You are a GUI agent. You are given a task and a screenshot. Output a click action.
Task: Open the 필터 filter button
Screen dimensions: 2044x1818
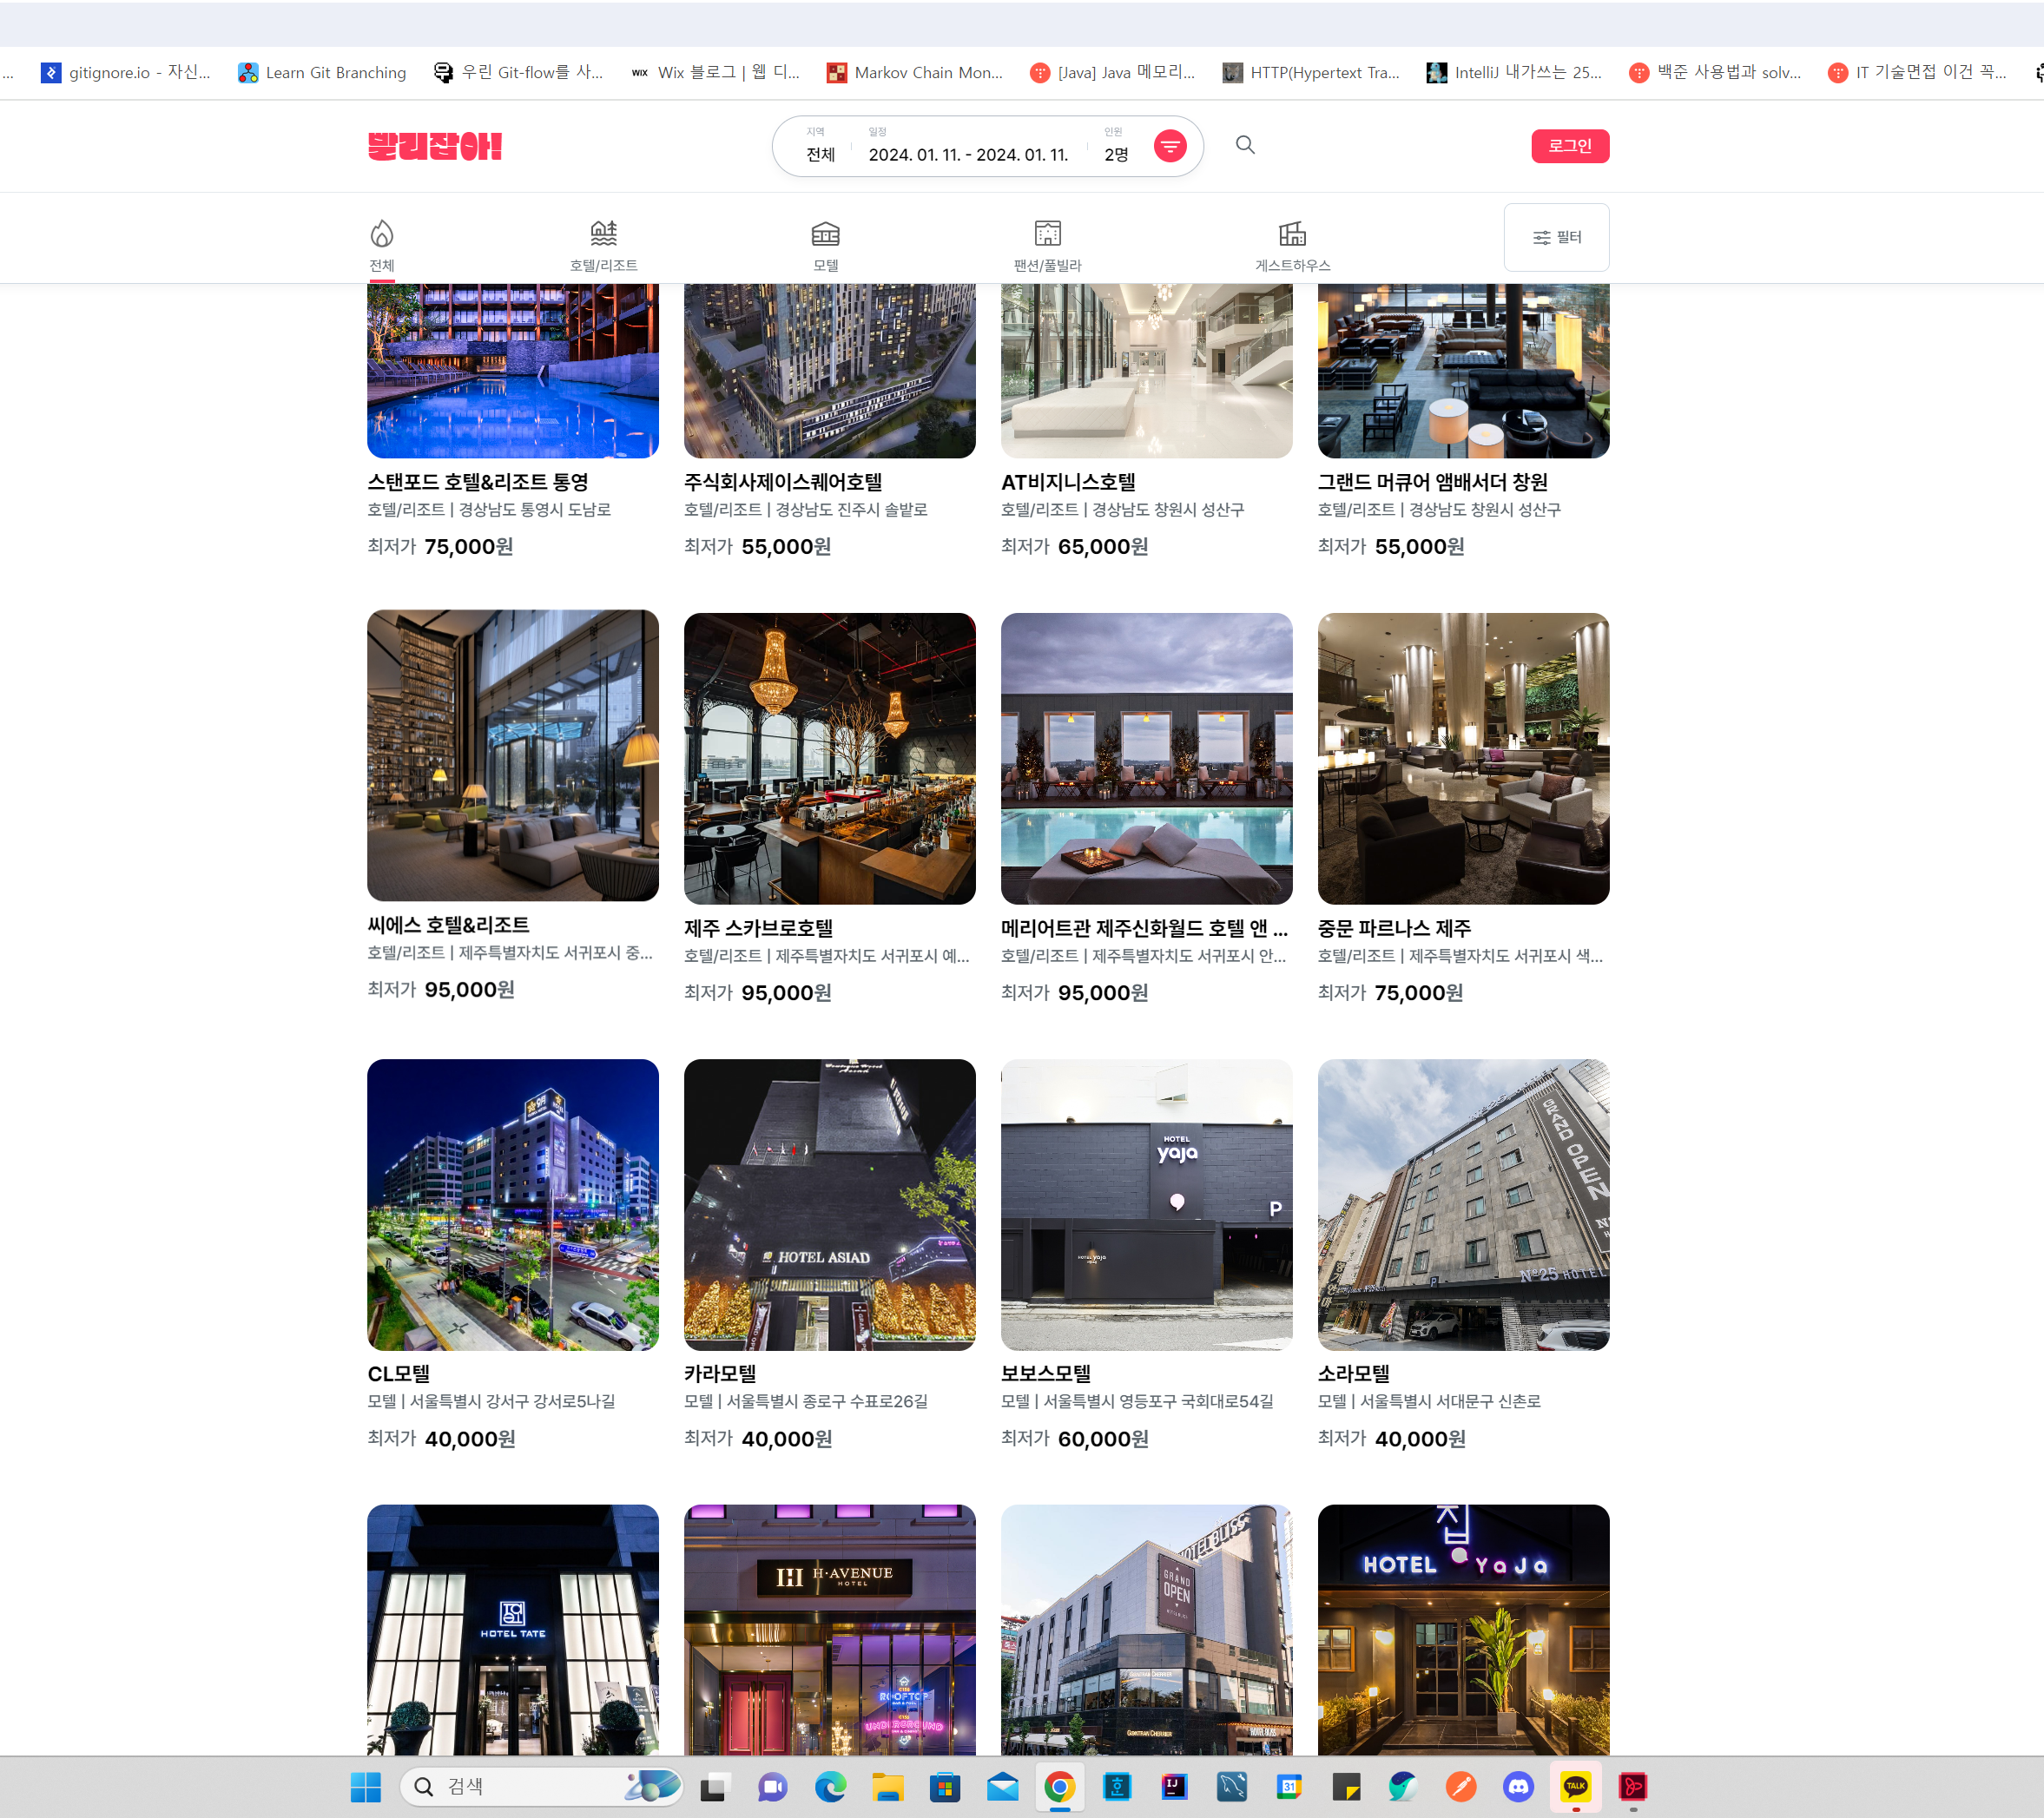click(x=1556, y=237)
